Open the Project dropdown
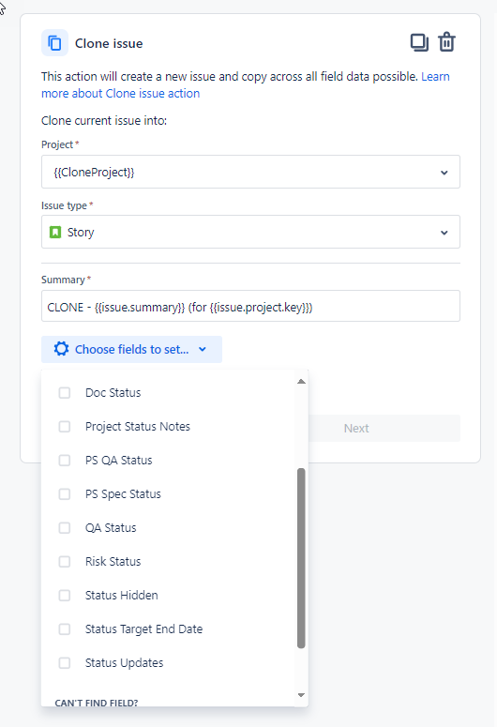This screenshot has width=497, height=727. 250,172
